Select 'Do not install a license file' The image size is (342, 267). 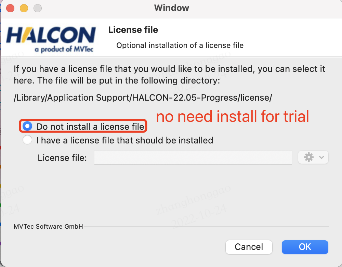[27, 126]
